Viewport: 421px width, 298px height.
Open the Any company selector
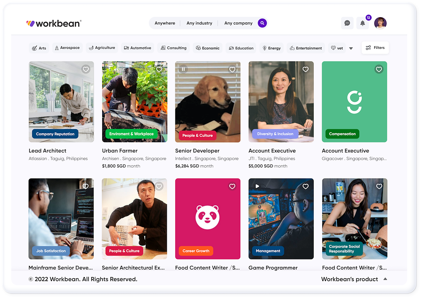[x=238, y=23]
